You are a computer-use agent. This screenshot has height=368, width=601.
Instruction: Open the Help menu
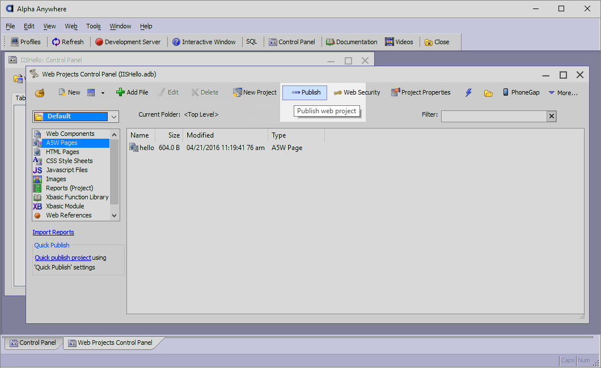pos(146,26)
